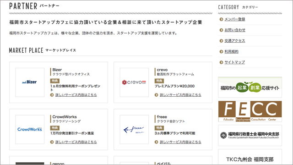Viewport: 293px width, 165px height.
Task: Click arrow icon next to Bizer details link
Action: [52, 95]
